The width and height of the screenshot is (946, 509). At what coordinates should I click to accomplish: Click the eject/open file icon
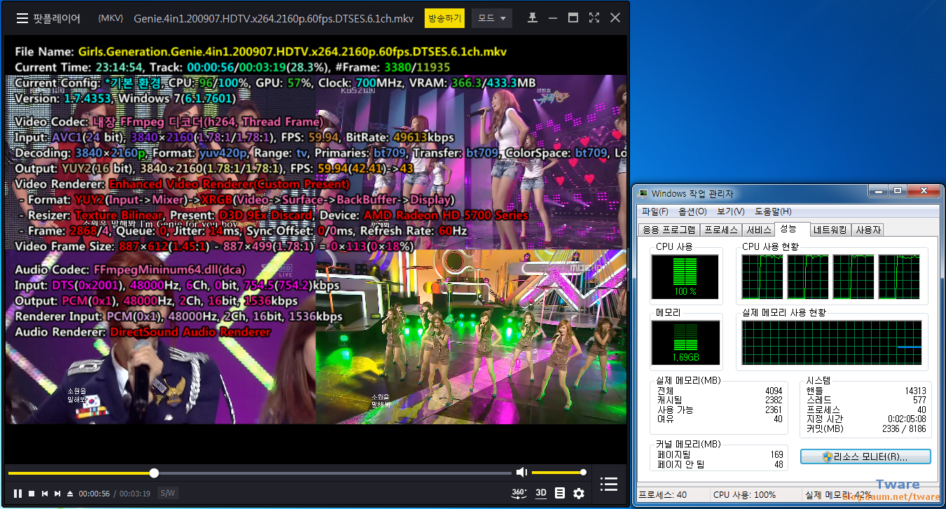(x=70, y=494)
